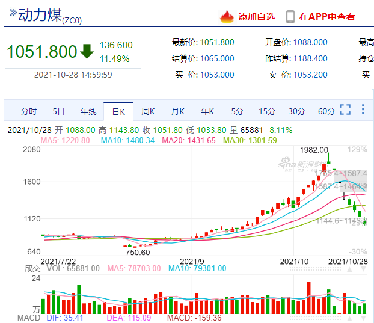Click the 1982.00 peak candlestick marker

pyautogui.click(x=329, y=159)
